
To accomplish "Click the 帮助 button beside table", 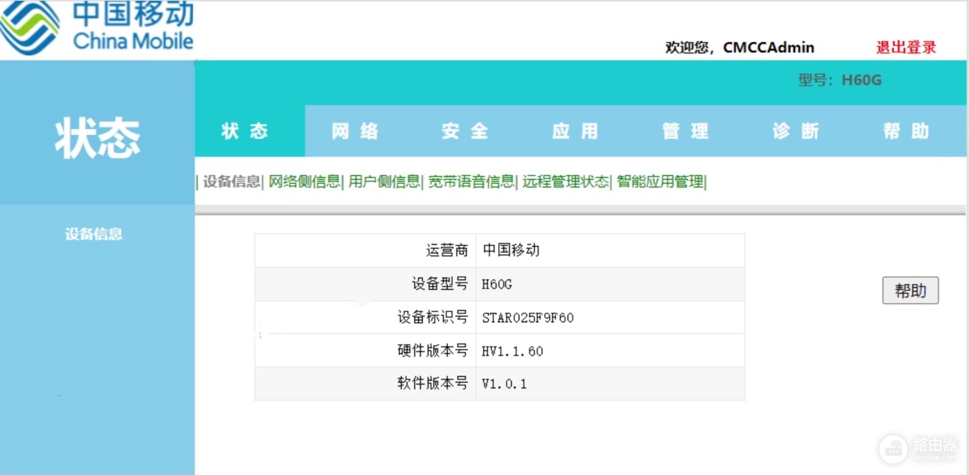I will pos(910,291).
